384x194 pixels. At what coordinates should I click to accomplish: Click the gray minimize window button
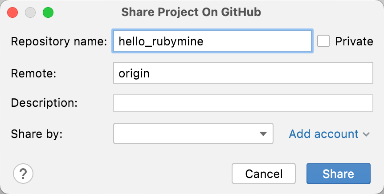click(x=30, y=12)
